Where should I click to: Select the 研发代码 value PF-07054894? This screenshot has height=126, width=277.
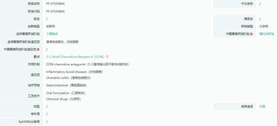click(55, 11)
